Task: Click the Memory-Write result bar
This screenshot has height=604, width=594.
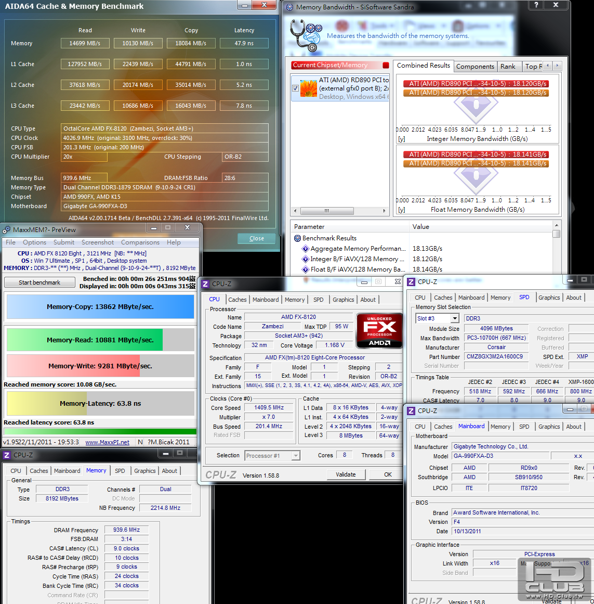Action: (x=100, y=366)
